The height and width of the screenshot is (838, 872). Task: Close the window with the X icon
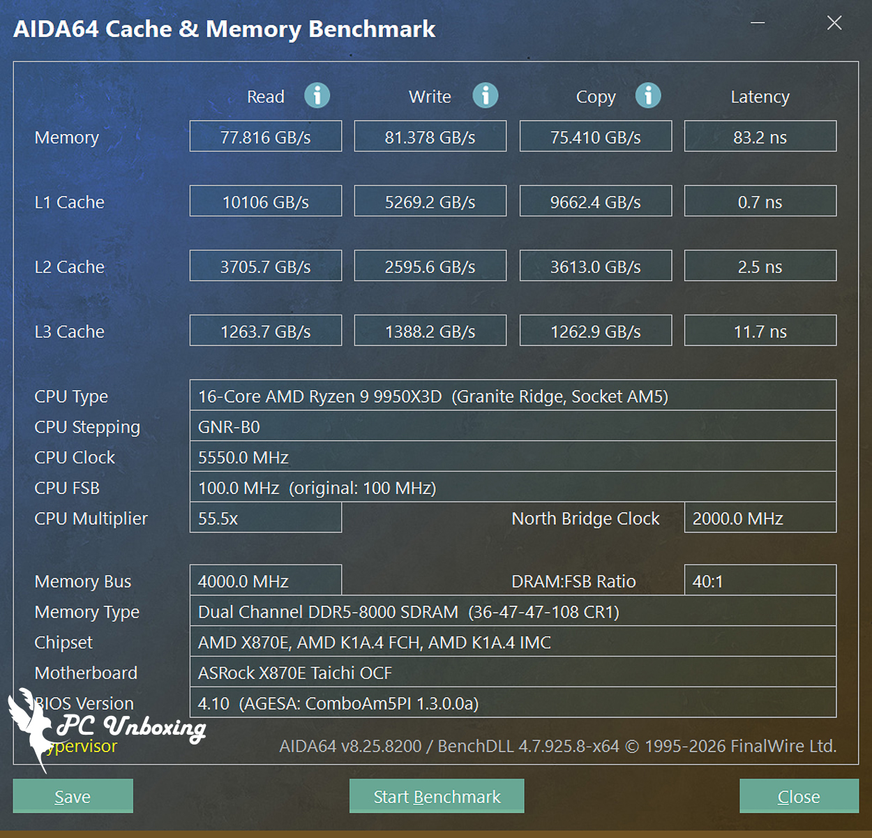click(x=834, y=23)
